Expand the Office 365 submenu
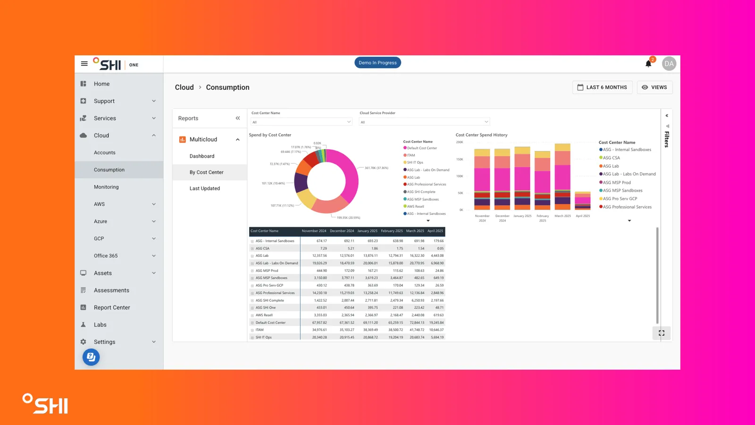755x425 pixels. [x=154, y=256]
